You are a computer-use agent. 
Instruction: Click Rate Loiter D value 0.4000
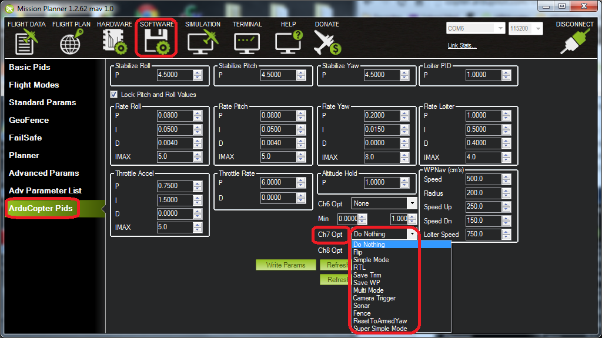coord(483,143)
